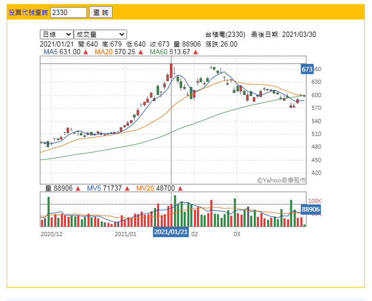The image size is (372, 301).
Task: Click the 600 price axis label
Action: click(316, 95)
